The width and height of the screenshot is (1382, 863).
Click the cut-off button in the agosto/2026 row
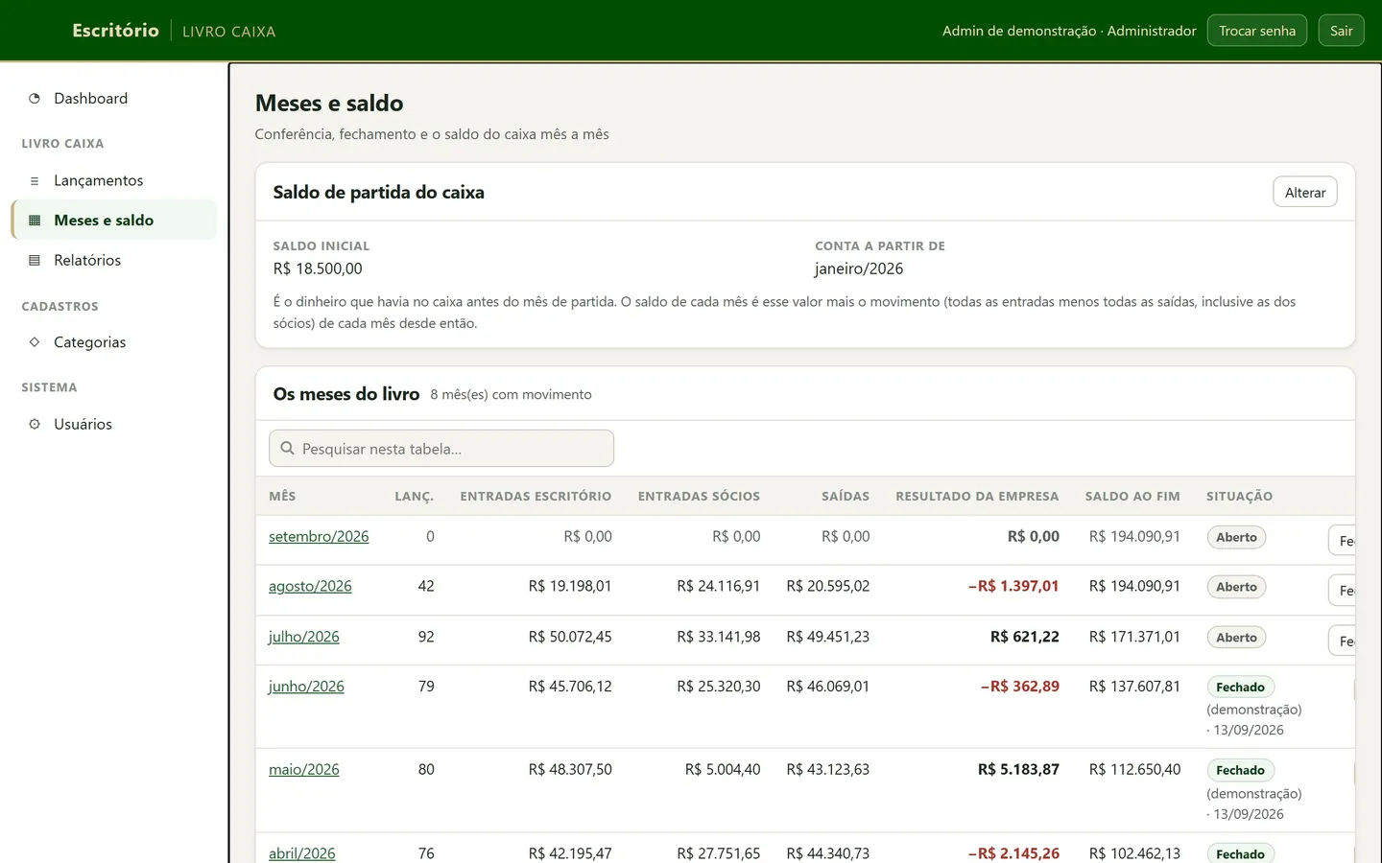coord(1342,591)
